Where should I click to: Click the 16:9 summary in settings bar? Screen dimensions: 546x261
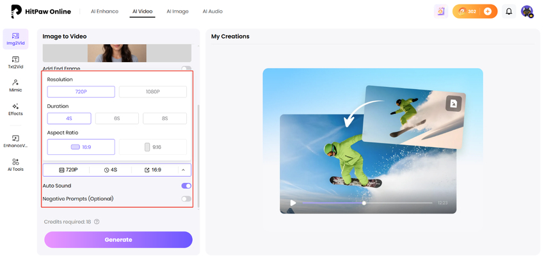point(153,170)
